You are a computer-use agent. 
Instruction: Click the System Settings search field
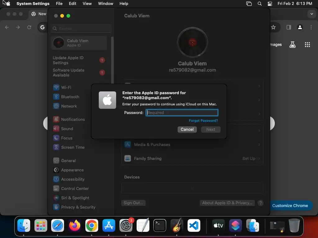click(x=82, y=29)
